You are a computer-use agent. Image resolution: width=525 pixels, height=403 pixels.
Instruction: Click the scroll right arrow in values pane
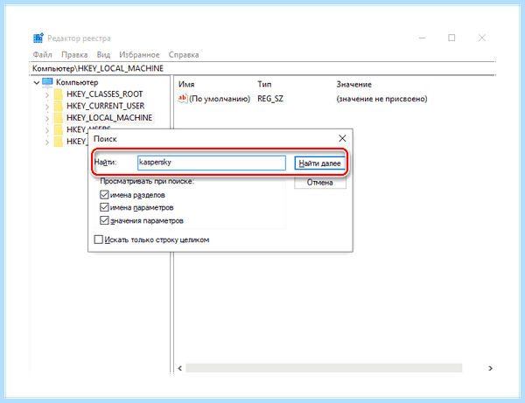[490, 368]
